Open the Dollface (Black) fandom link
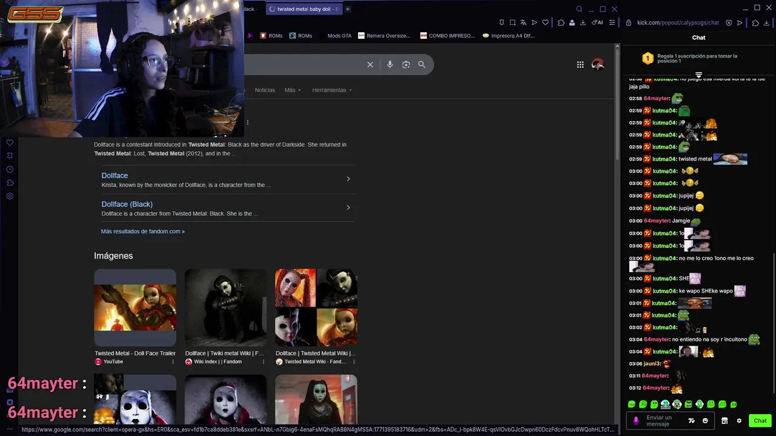Image resolution: width=776 pixels, height=436 pixels. [127, 205]
